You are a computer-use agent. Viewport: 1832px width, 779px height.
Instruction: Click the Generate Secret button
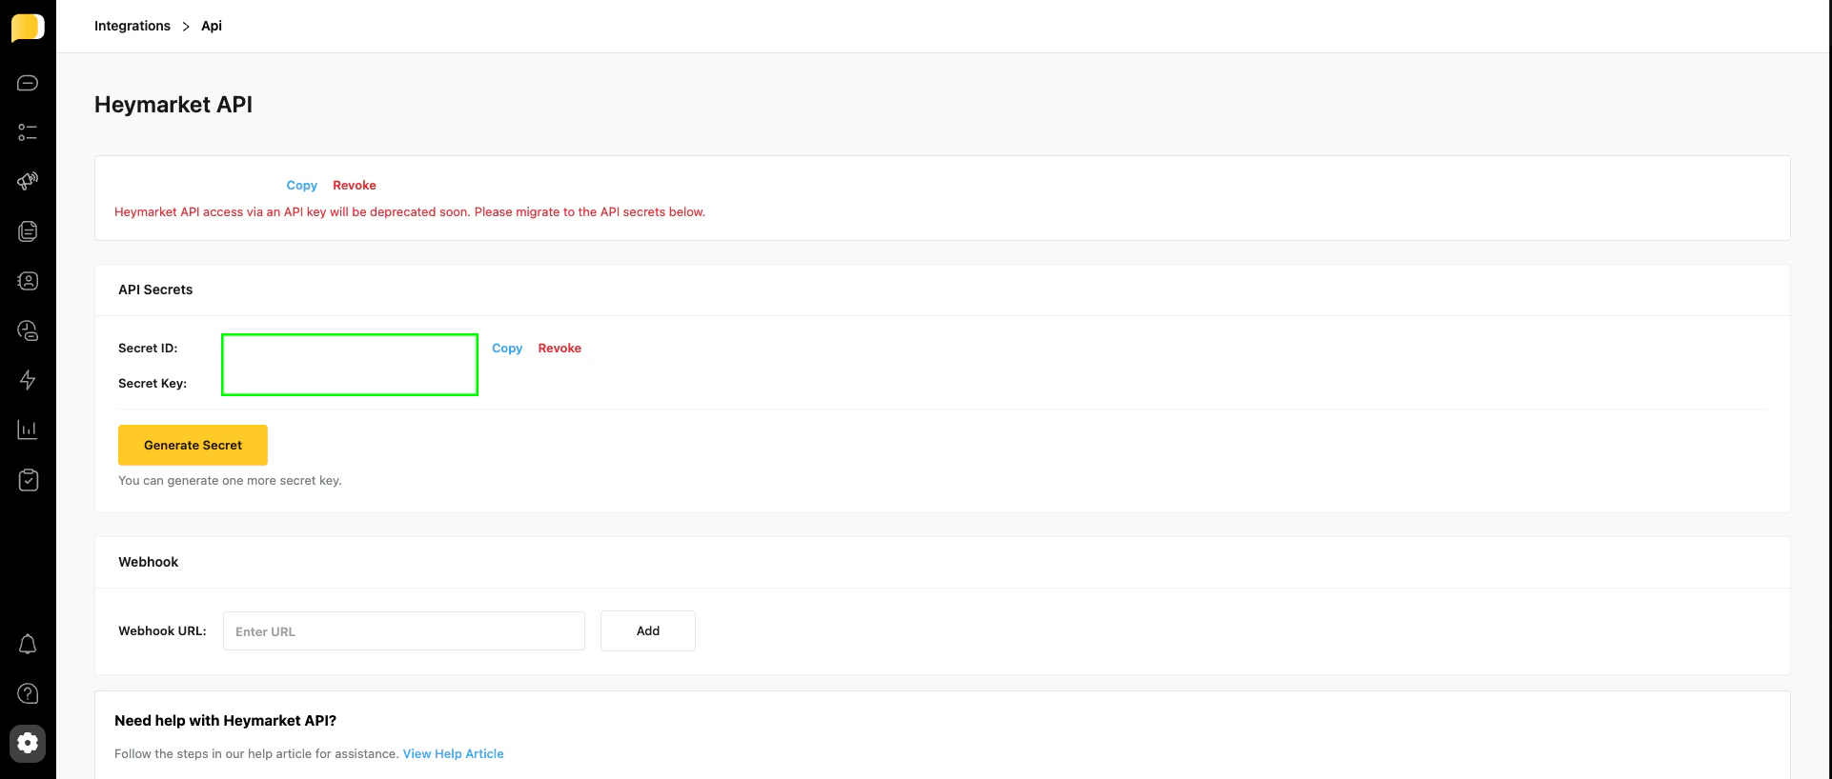coord(193,445)
